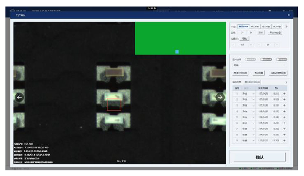This screenshot has height=176, width=304.
Task: Click the export map image button
Action: click(x=275, y=33)
